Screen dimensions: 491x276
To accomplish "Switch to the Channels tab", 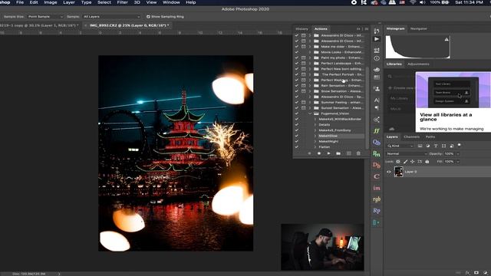I will coord(411,136).
